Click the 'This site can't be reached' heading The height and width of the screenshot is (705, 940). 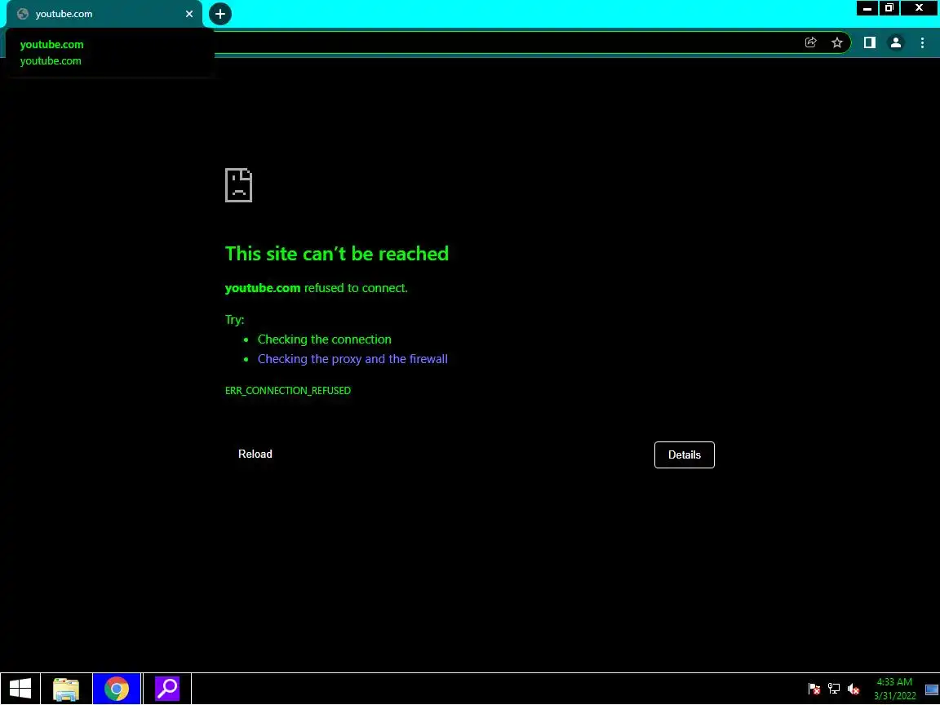tap(337, 254)
